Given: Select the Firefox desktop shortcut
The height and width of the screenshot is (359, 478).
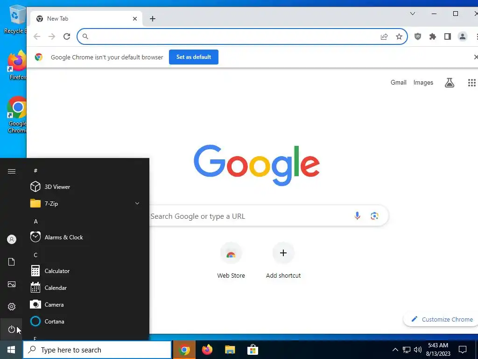Looking at the screenshot, I should (x=17, y=65).
